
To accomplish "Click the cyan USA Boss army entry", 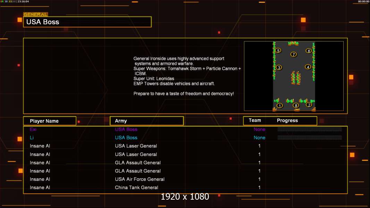I will 126,138.
